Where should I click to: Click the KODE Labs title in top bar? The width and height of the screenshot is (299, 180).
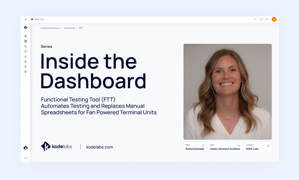click(39, 19)
